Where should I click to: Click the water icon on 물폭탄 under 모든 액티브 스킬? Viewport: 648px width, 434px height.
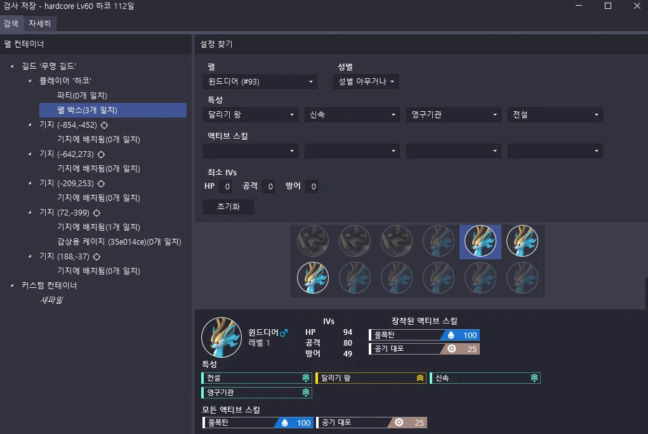[285, 423]
